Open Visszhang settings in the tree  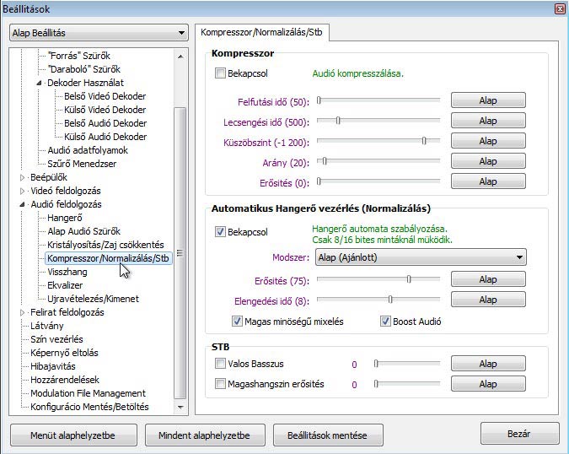pyautogui.click(x=67, y=272)
